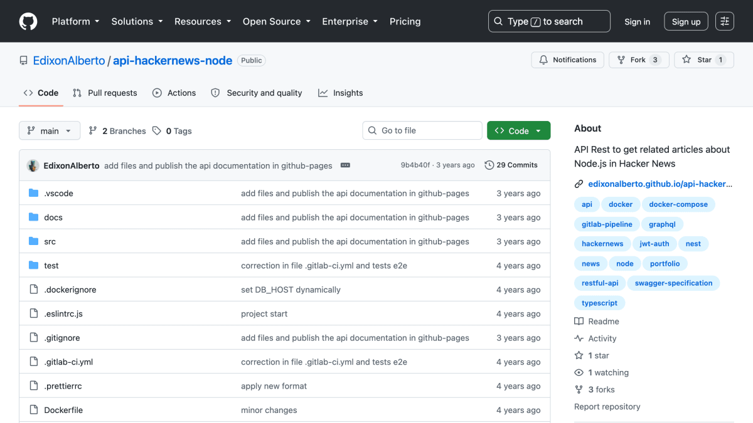Image resolution: width=753 pixels, height=423 pixels.
Task: Expand the commit message ellipsis icon
Action: click(x=345, y=165)
